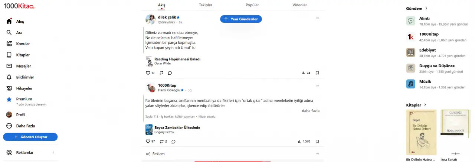475x162 pixels.
Task: Open the three-dot menu on dilek çelik's post
Action: [x=317, y=18]
